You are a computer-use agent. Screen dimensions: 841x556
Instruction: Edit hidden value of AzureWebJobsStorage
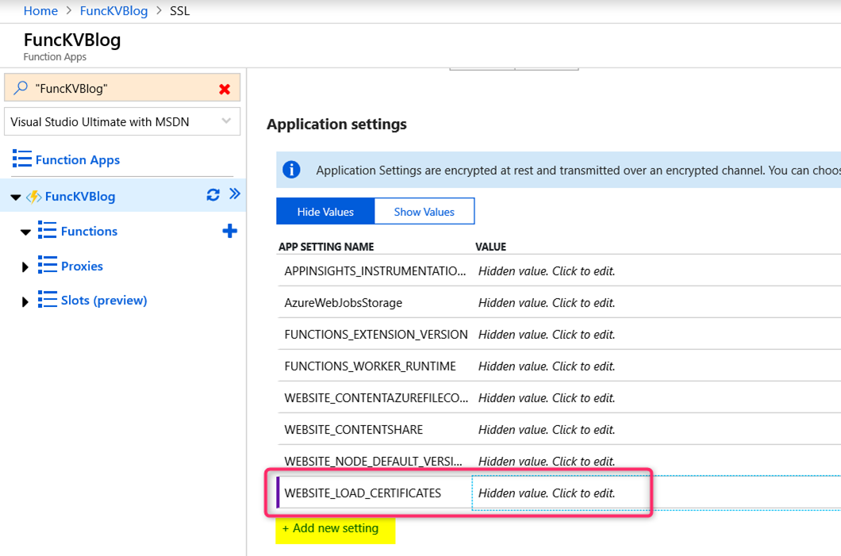[547, 302]
